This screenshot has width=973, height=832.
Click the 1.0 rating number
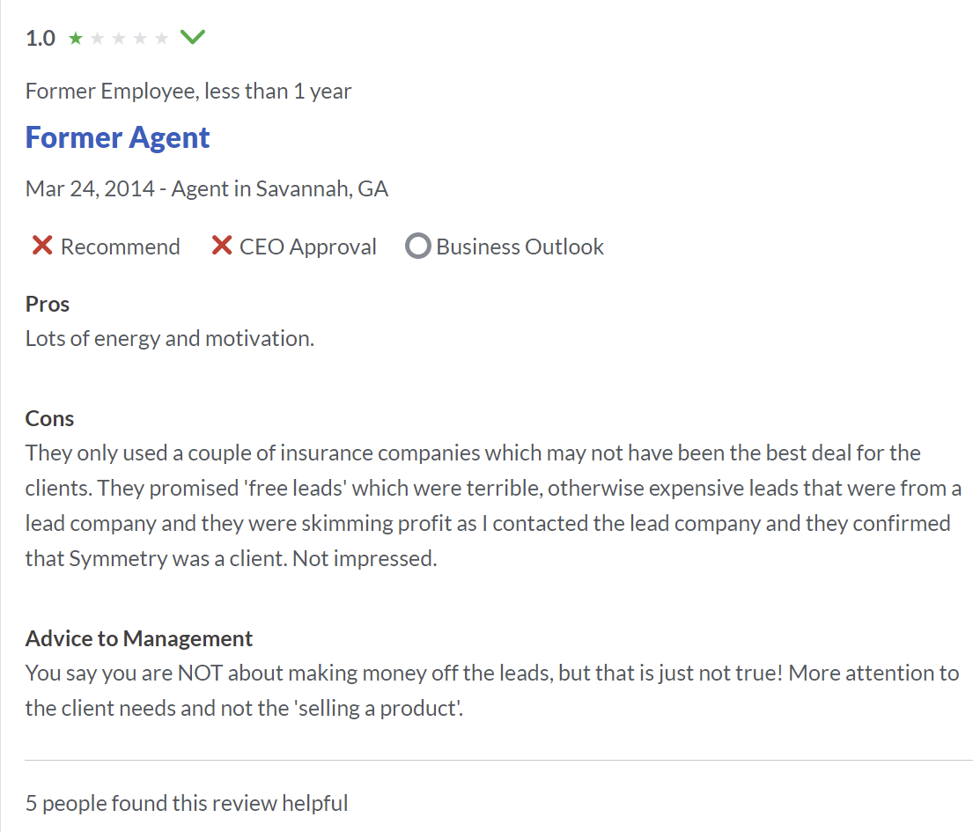click(41, 39)
